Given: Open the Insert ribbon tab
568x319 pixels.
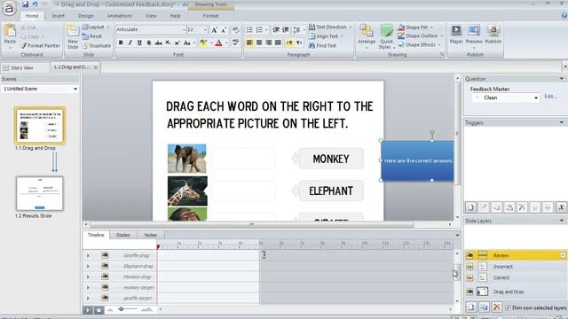Looking at the screenshot, I should point(58,16).
